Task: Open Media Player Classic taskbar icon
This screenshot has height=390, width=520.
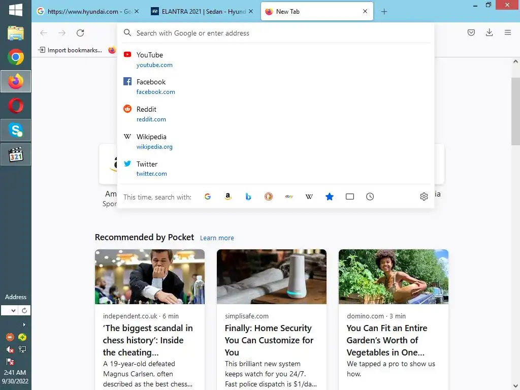Action: point(16,154)
